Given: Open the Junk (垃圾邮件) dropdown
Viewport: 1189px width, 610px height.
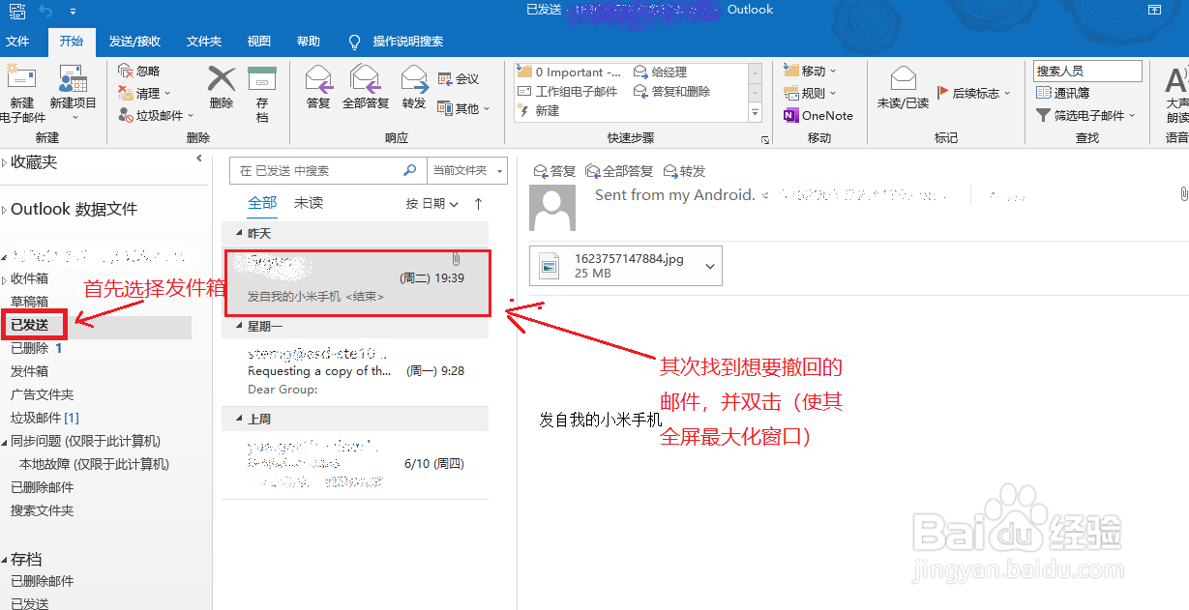Looking at the screenshot, I should coord(156,116).
